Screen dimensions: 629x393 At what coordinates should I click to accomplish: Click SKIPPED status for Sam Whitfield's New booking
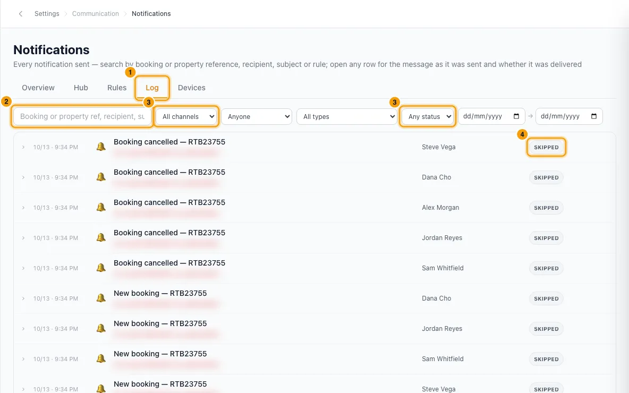(x=546, y=359)
